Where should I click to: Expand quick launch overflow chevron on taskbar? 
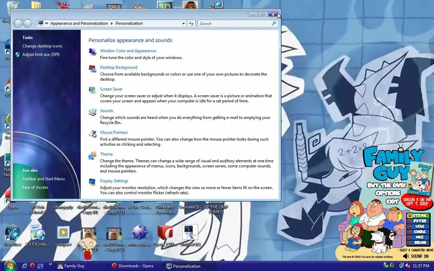coord(51,264)
